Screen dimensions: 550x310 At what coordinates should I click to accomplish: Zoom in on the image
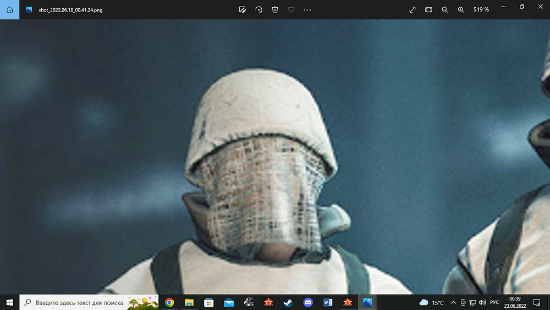[x=461, y=10]
